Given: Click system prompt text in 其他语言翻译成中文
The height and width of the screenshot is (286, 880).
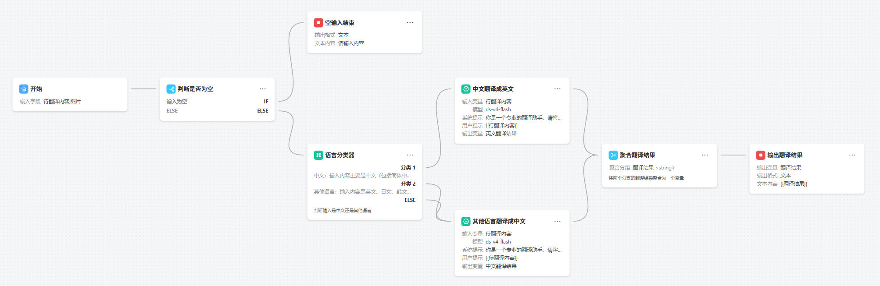Looking at the screenshot, I should click(x=523, y=250).
